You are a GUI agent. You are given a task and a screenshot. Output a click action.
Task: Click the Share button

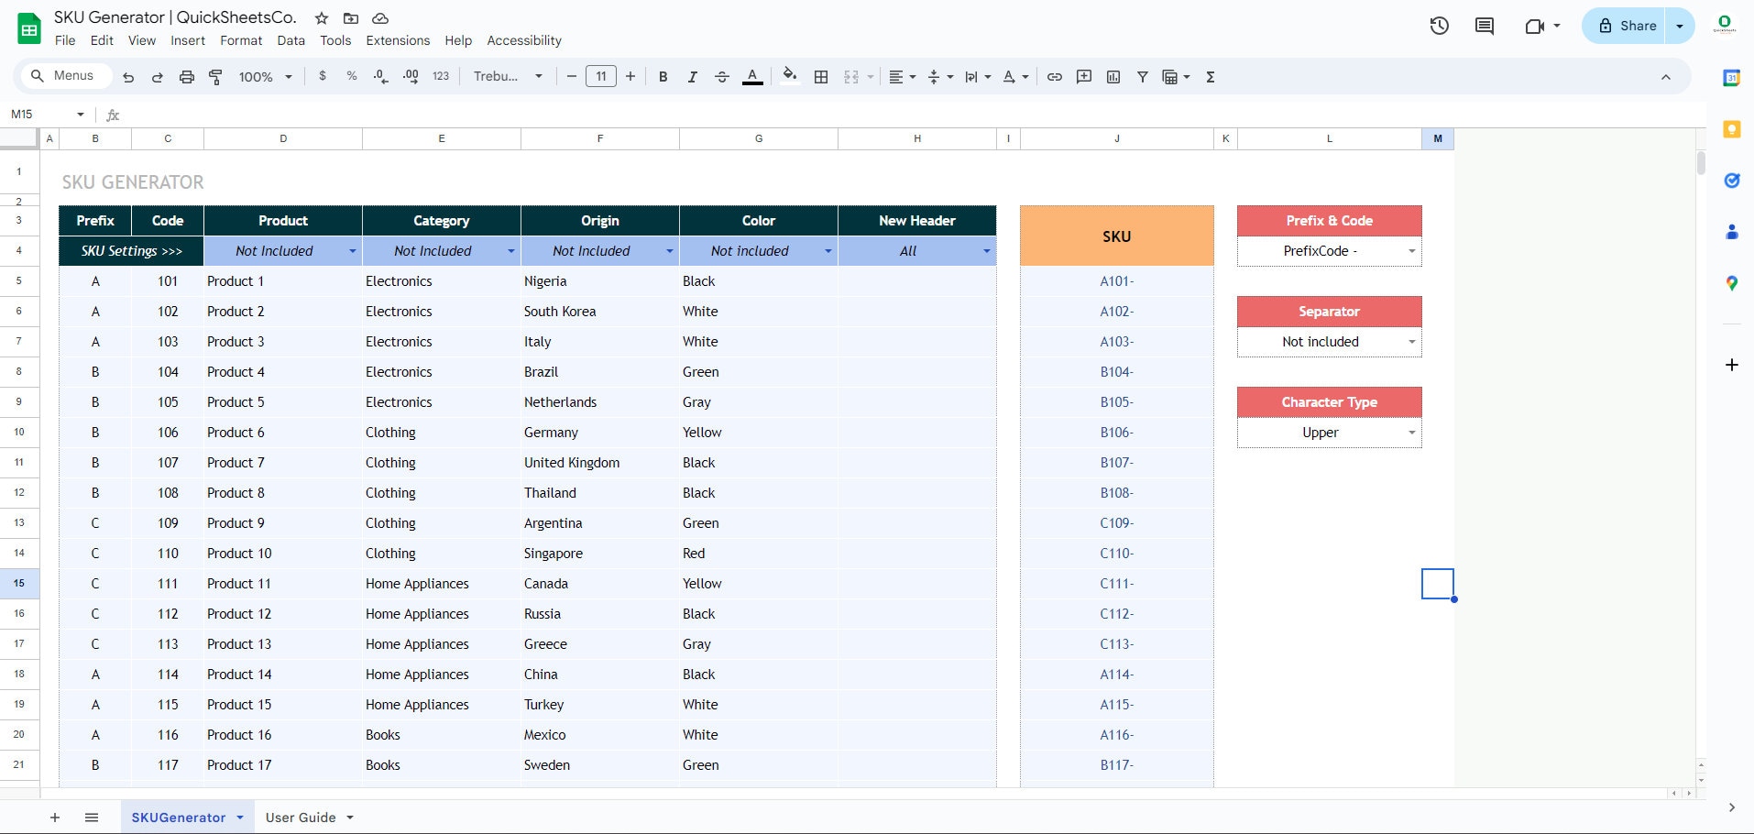point(1627,26)
